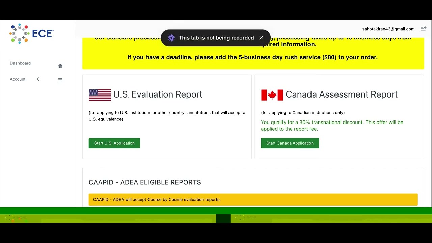The height and width of the screenshot is (243, 432).
Task: Click the home icon beside Dashboard
Action: 60,66
